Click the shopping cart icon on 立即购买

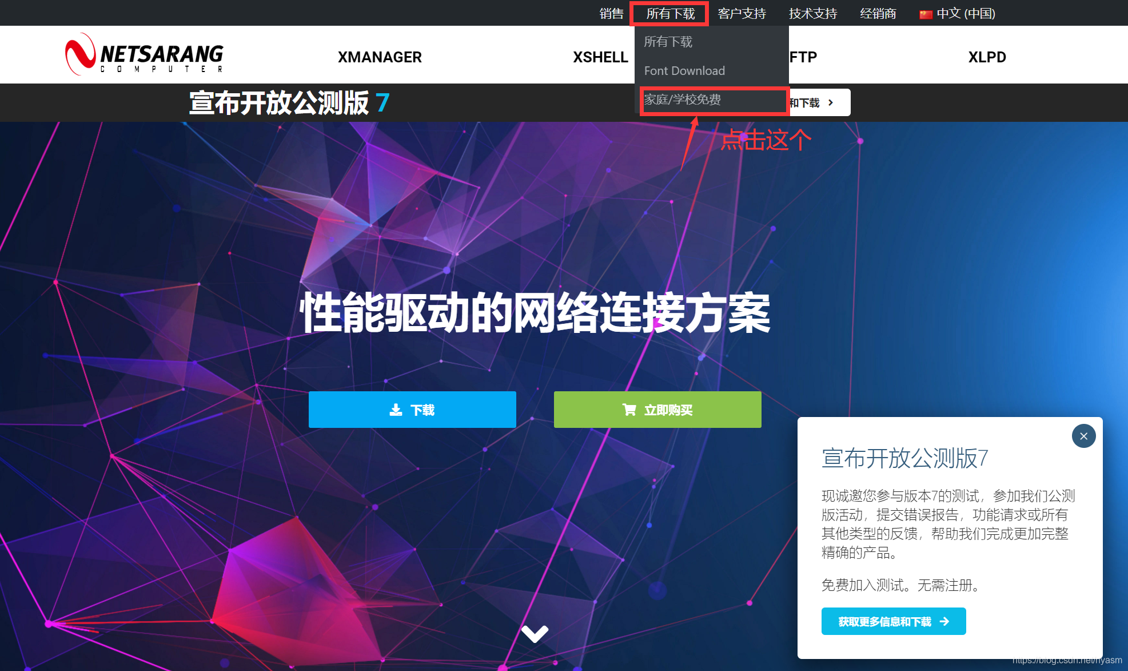[x=629, y=410]
